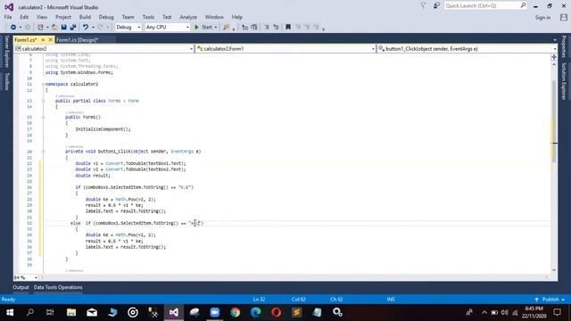Click the Publish button in the status bar
Viewport: 571px width, 321px height.
pyautogui.click(x=550, y=300)
